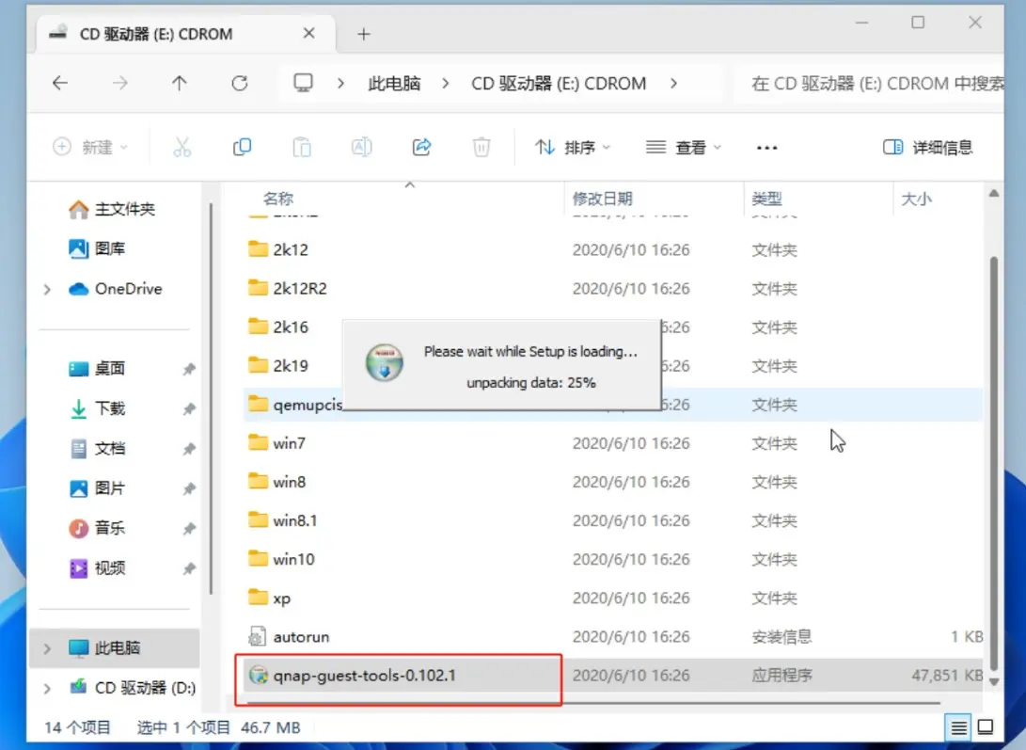The width and height of the screenshot is (1026, 750).
Task: Go up one folder level with Up arrow
Action: (x=180, y=83)
